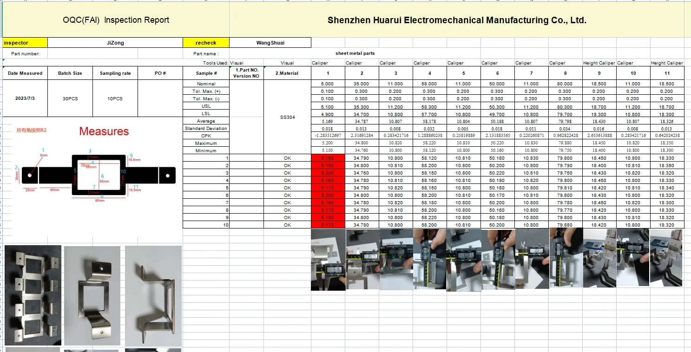Select the "Nominal" row label
691x352 pixels.
click(206, 84)
